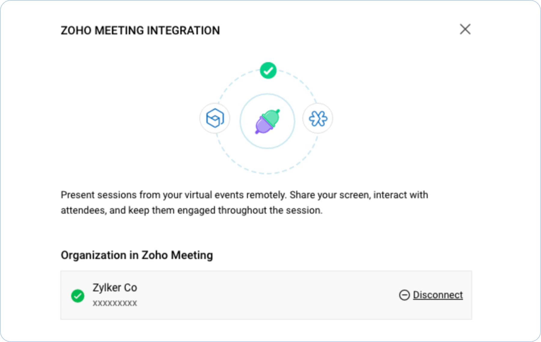This screenshot has width=541, height=342.
Task: Click the dashed orbit line below the plug
Action: 267,173
